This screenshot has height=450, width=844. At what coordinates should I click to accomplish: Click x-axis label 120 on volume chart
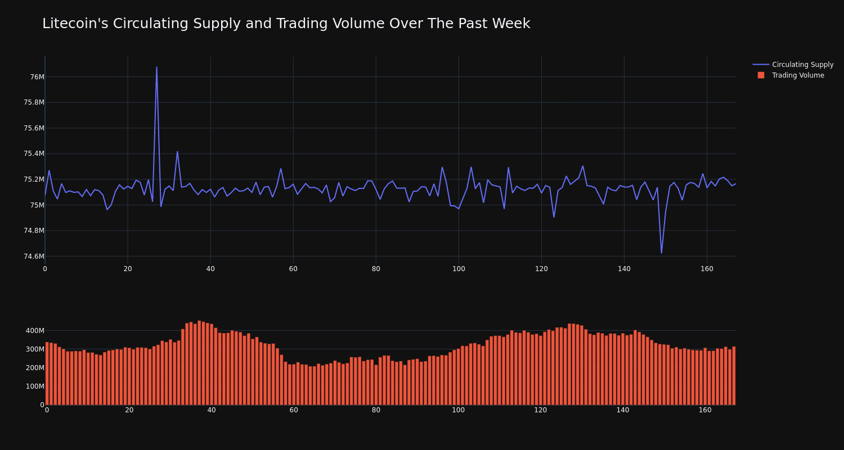(541, 410)
